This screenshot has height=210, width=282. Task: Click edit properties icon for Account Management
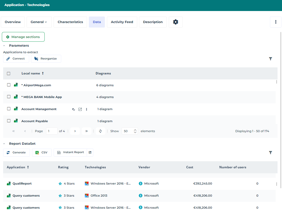tap(74, 109)
